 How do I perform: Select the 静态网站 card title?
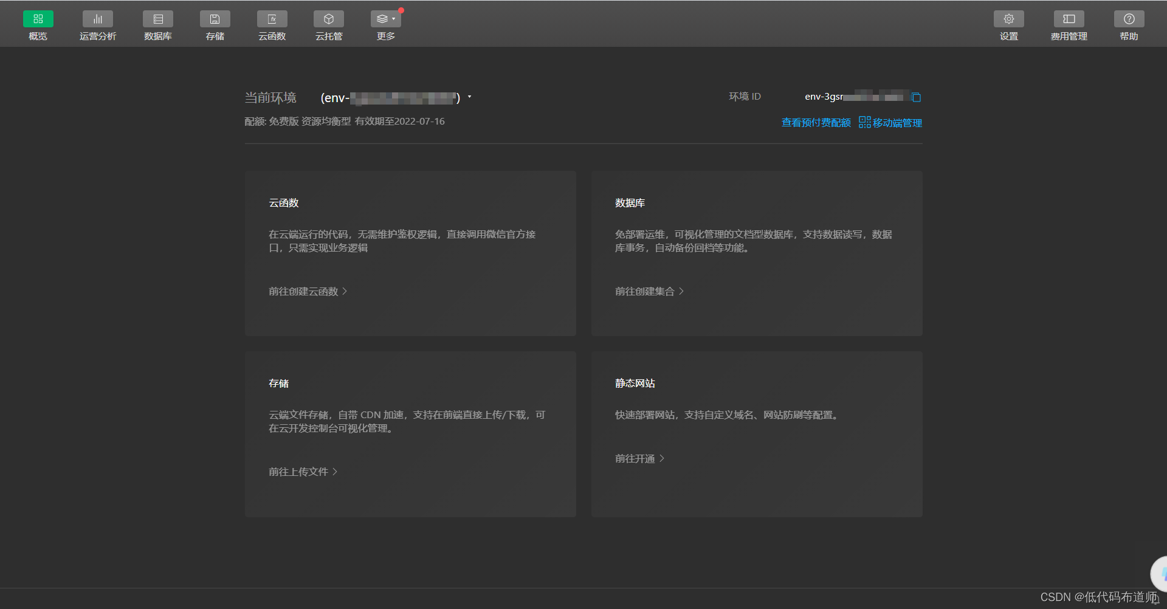[635, 384]
